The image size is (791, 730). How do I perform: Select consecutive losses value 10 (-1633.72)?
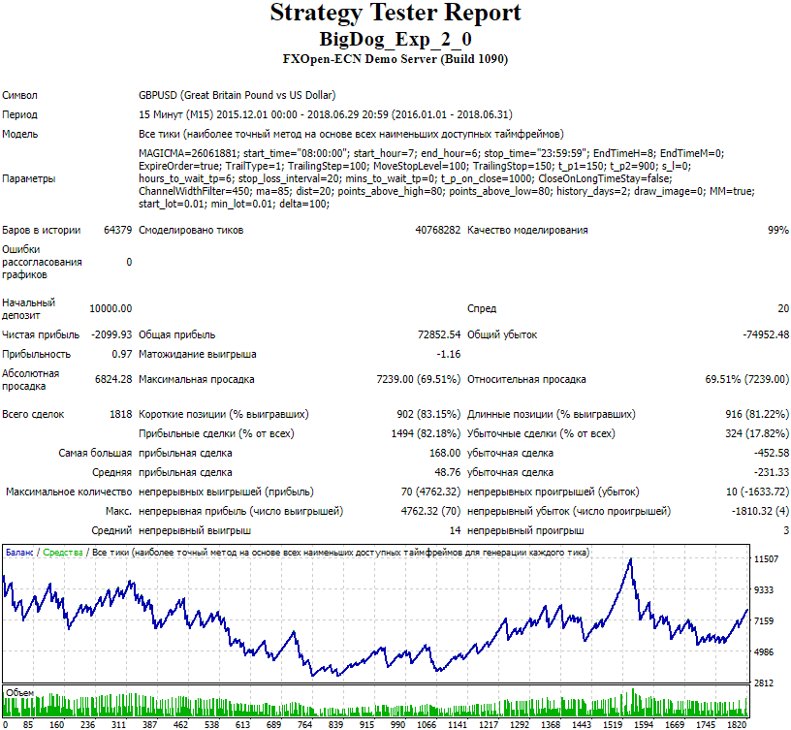tap(757, 492)
